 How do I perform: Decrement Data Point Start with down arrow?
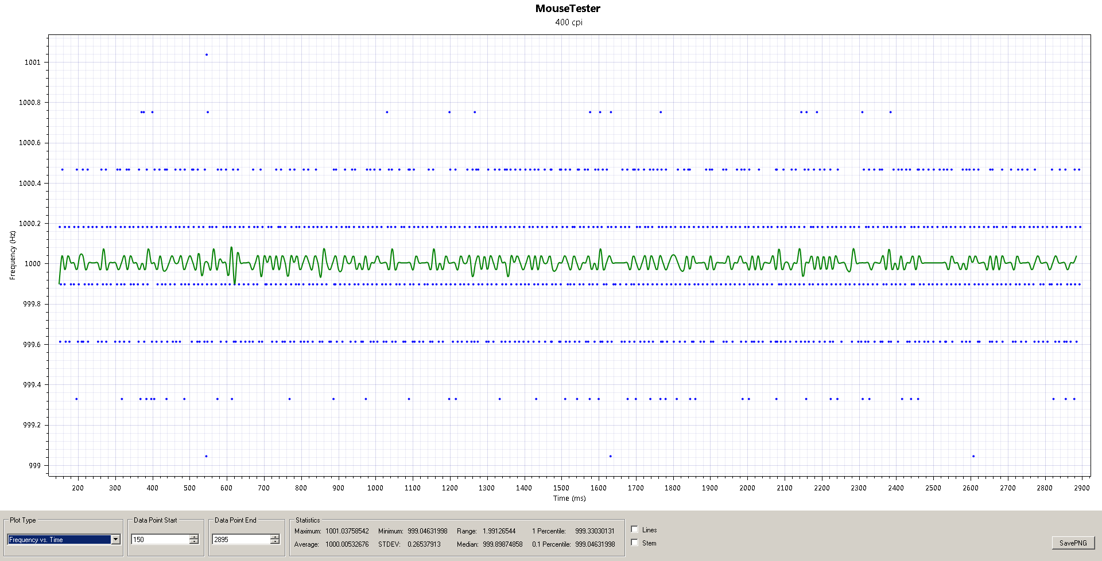(x=194, y=542)
